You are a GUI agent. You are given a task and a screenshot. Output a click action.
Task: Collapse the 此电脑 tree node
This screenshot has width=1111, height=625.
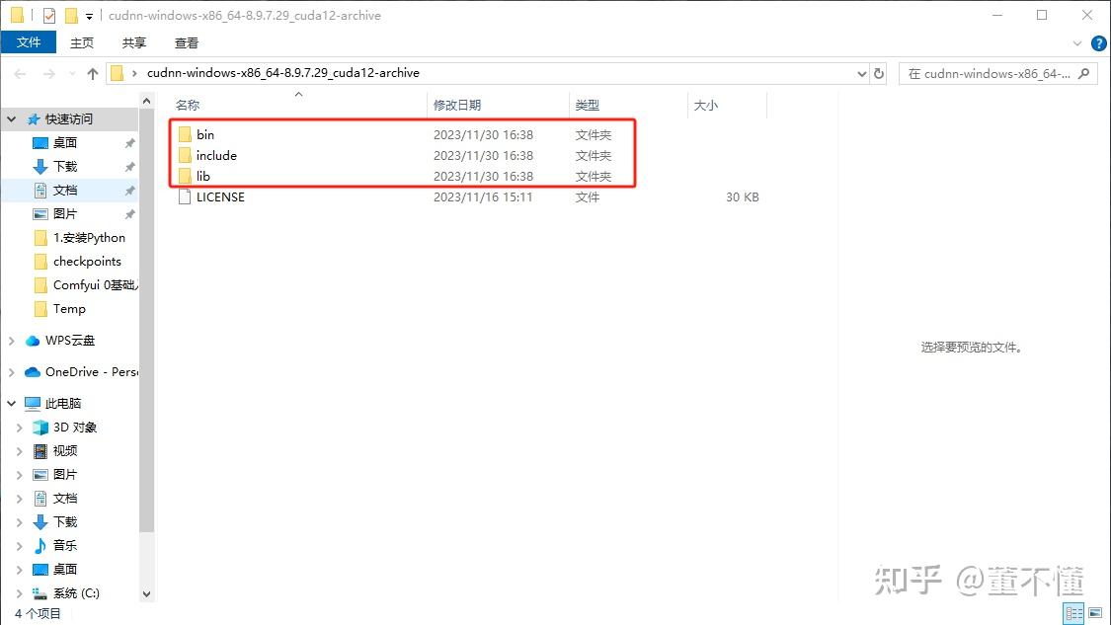(11, 403)
